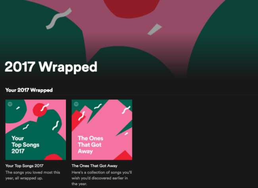Click 'Your Top Songs 2017' text inside cover art
The height and width of the screenshot is (188, 258).
click(x=25, y=145)
